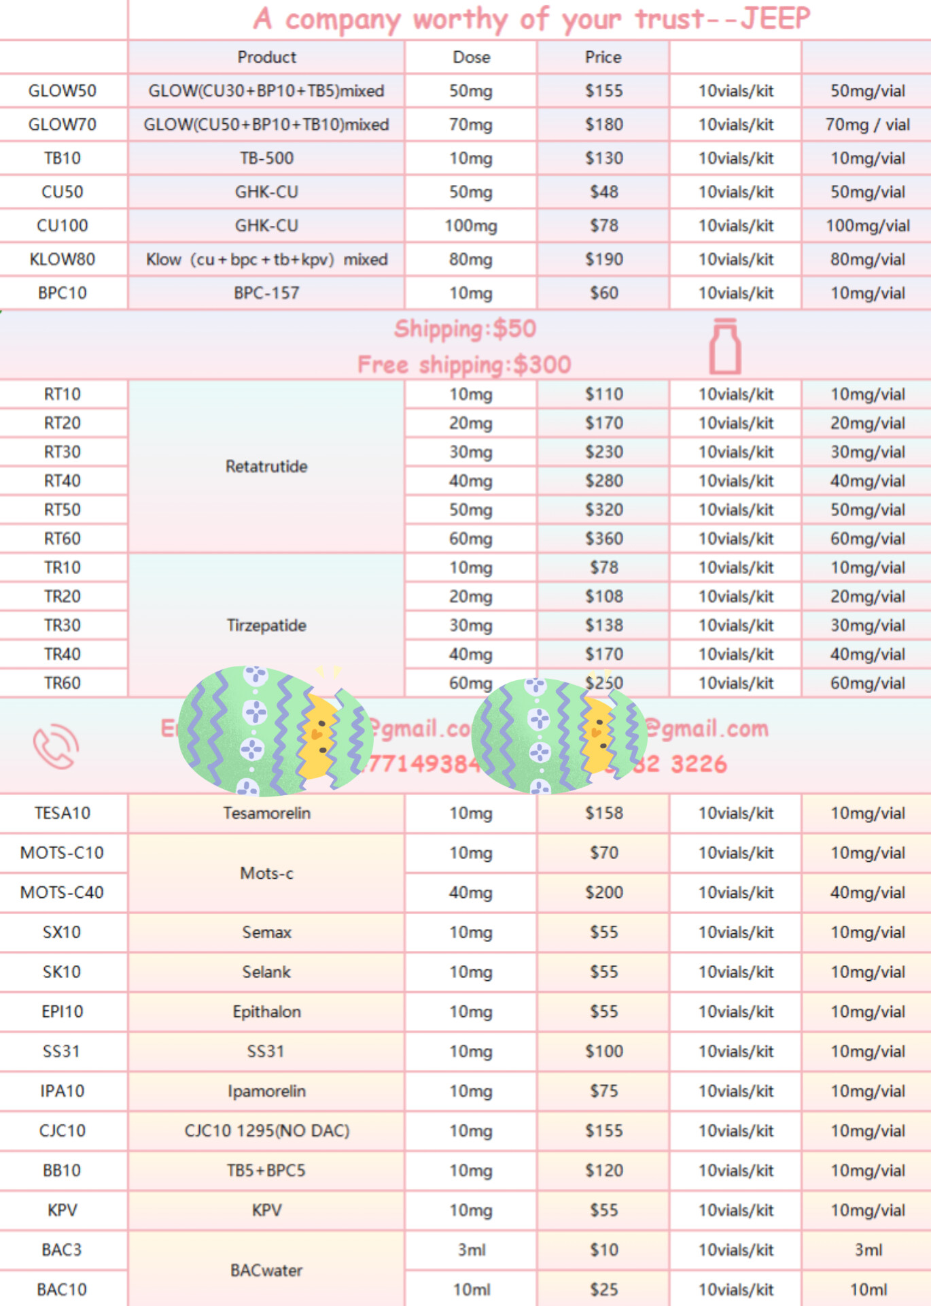This screenshot has width=931, height=1306.
Task: Select the "Klow (cu+bpc+tb+kpv) mixed" product cell
Action: pos(266,259)
